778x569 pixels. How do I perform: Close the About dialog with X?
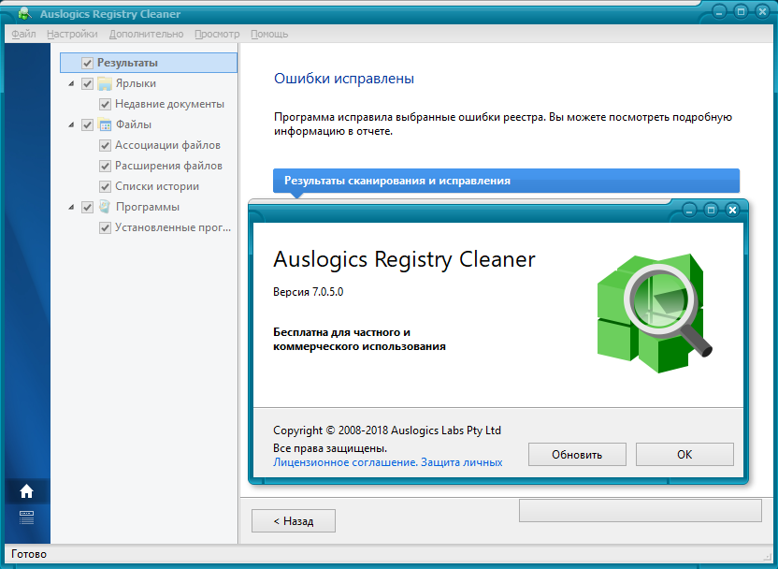pyautogui.click(x=732, y=210)
